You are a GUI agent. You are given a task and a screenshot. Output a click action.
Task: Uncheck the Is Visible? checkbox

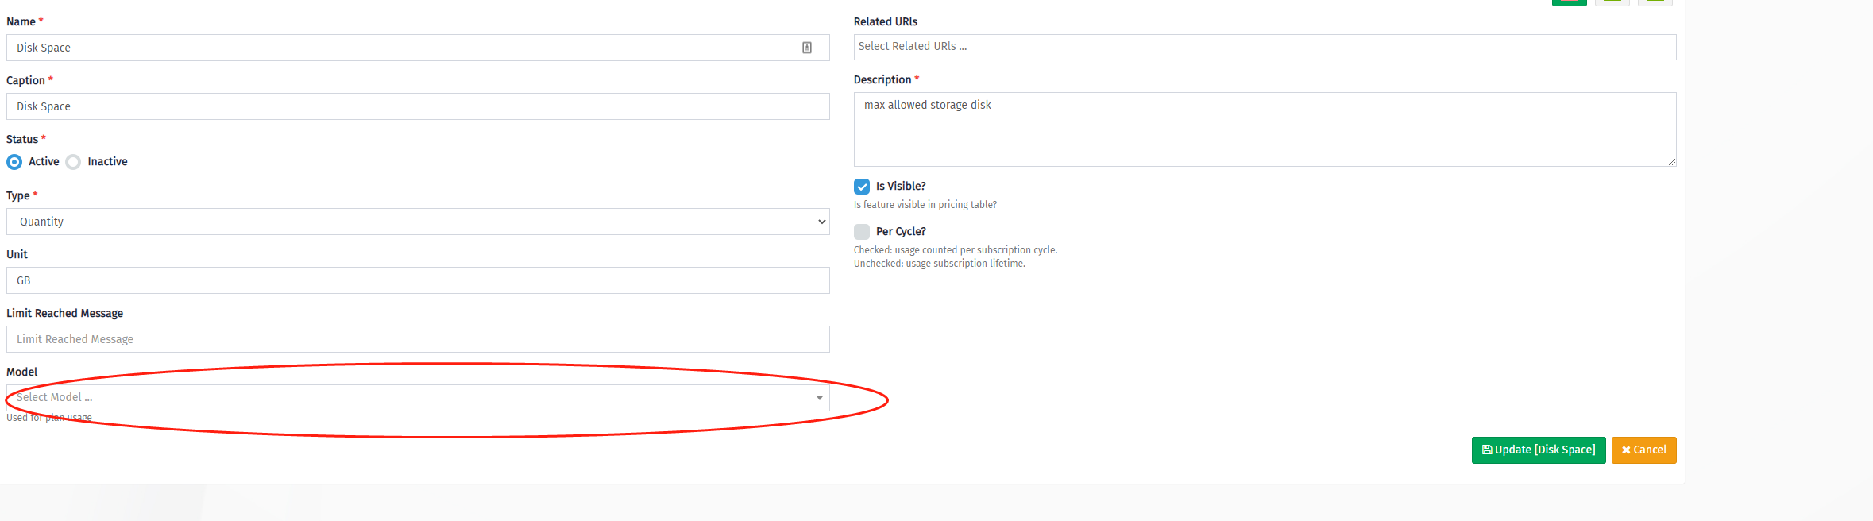pyautogui.click(x=862, y=187)
